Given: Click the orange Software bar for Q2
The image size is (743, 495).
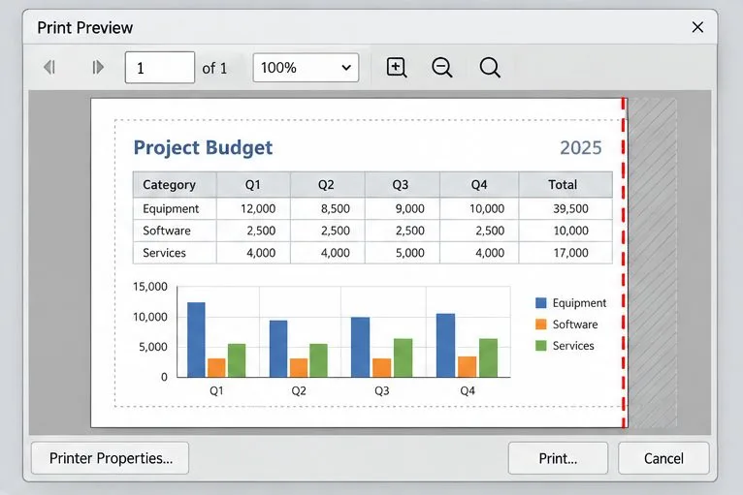Looking at the screenshot, I should point(299,368).
